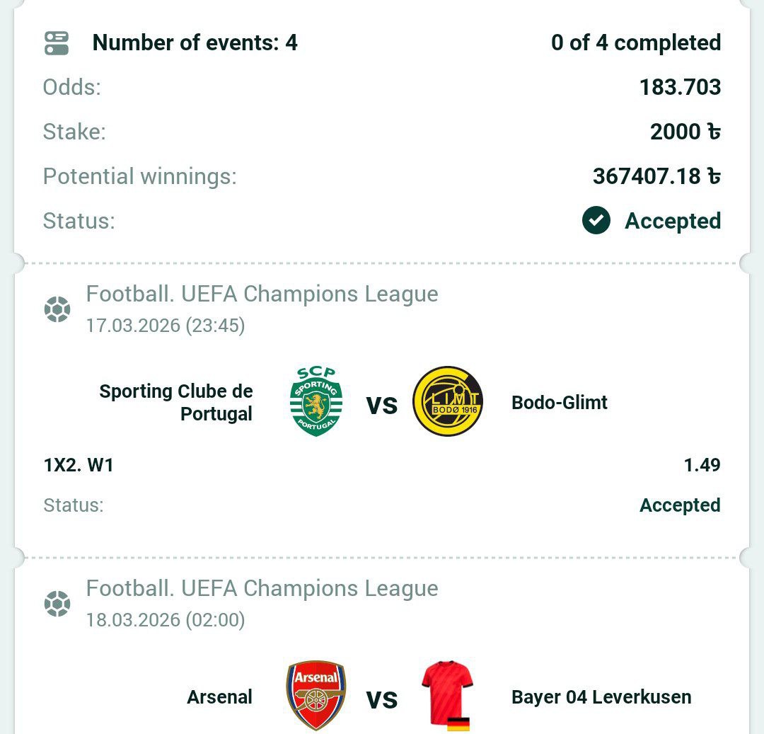Click the 17.03.2026 match date
Viewport: 764px width, 734px height.
pos(166,326)
